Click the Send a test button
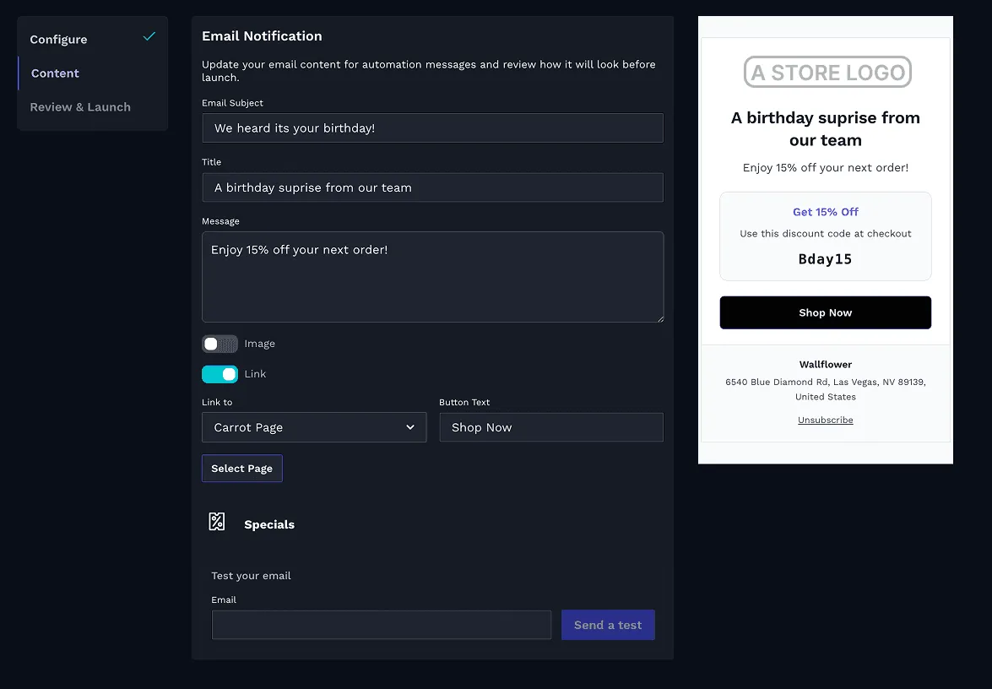Screen dimensions: 992x689 (x=607, y=625)
